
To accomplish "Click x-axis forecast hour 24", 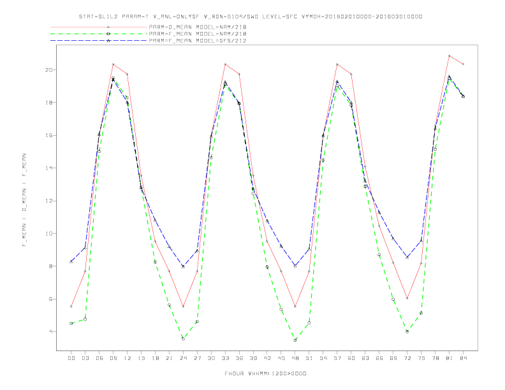I will point(183,358).
